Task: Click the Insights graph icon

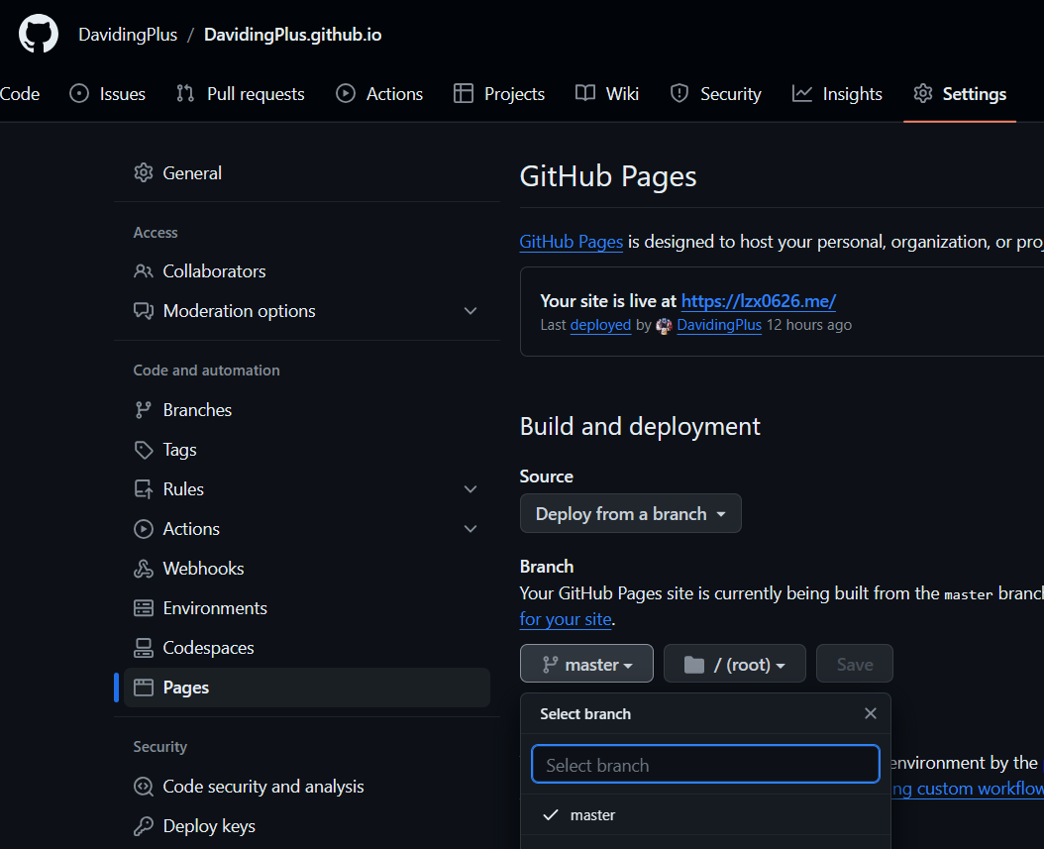Action: click(801, 94)
